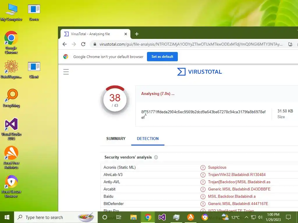This screenshot has width=298, height=223.
Task: Select the VirusTotal - Analysing file tab
Action: (95, 34)
